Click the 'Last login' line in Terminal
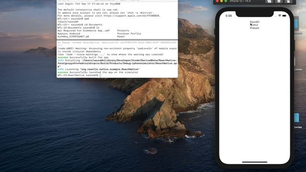Image resolution: width=306 pixels, height=172 pixels. pos(89,4)
